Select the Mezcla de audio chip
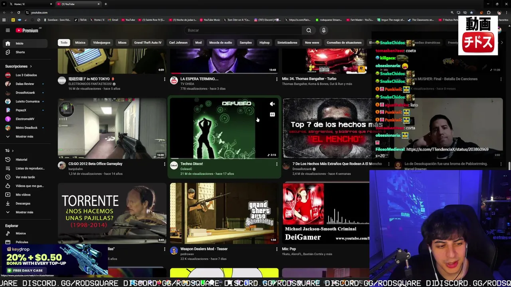The width and height of the screenshot is (511, 287). (220, 43)
